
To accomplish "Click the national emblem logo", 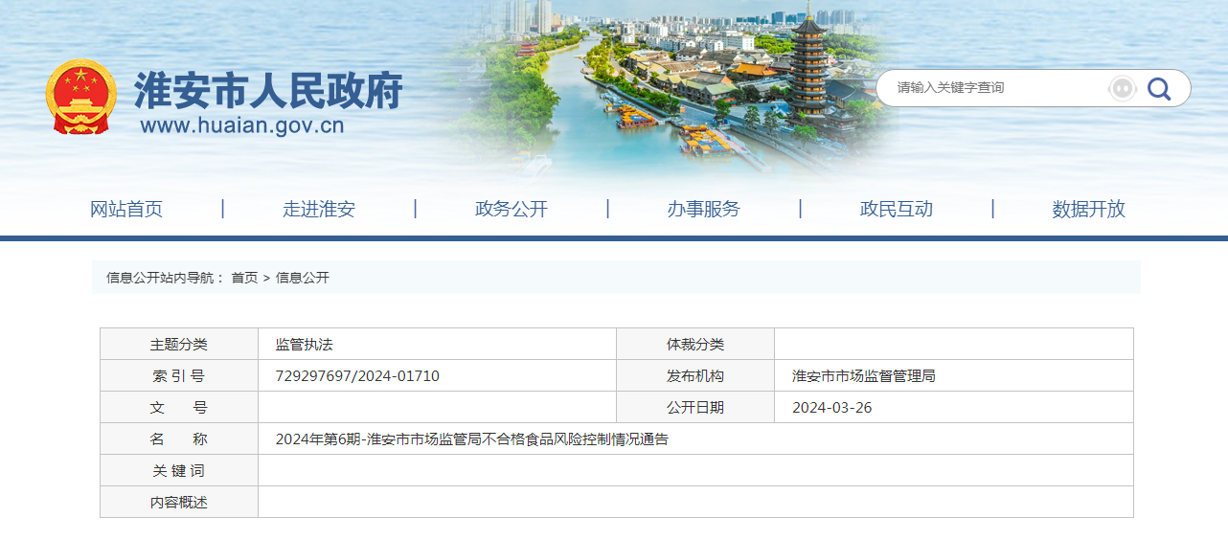I will pos(81,97).
